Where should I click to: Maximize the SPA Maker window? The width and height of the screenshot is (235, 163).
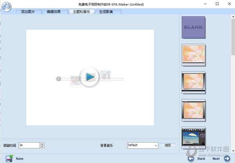217,4
